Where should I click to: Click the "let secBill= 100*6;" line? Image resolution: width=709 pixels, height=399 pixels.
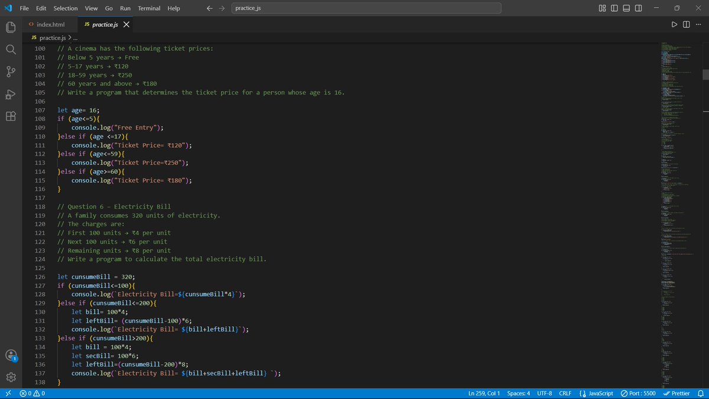click(105, 356)
